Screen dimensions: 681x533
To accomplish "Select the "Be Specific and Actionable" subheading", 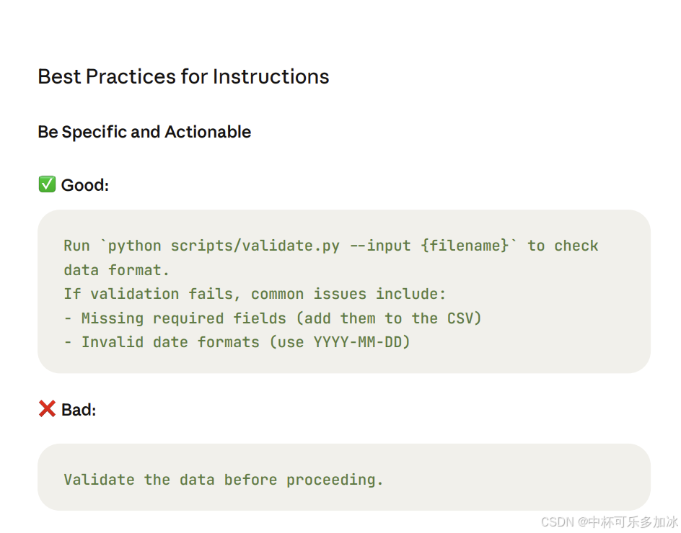I will (x=144, y=132).
